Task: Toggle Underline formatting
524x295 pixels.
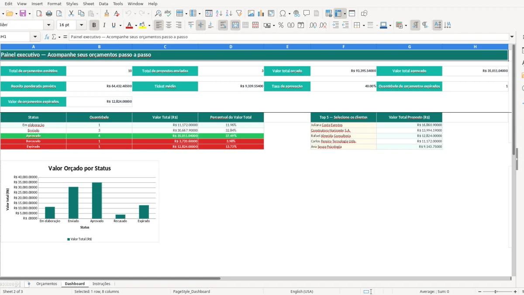Action: [x=114, y=25]
